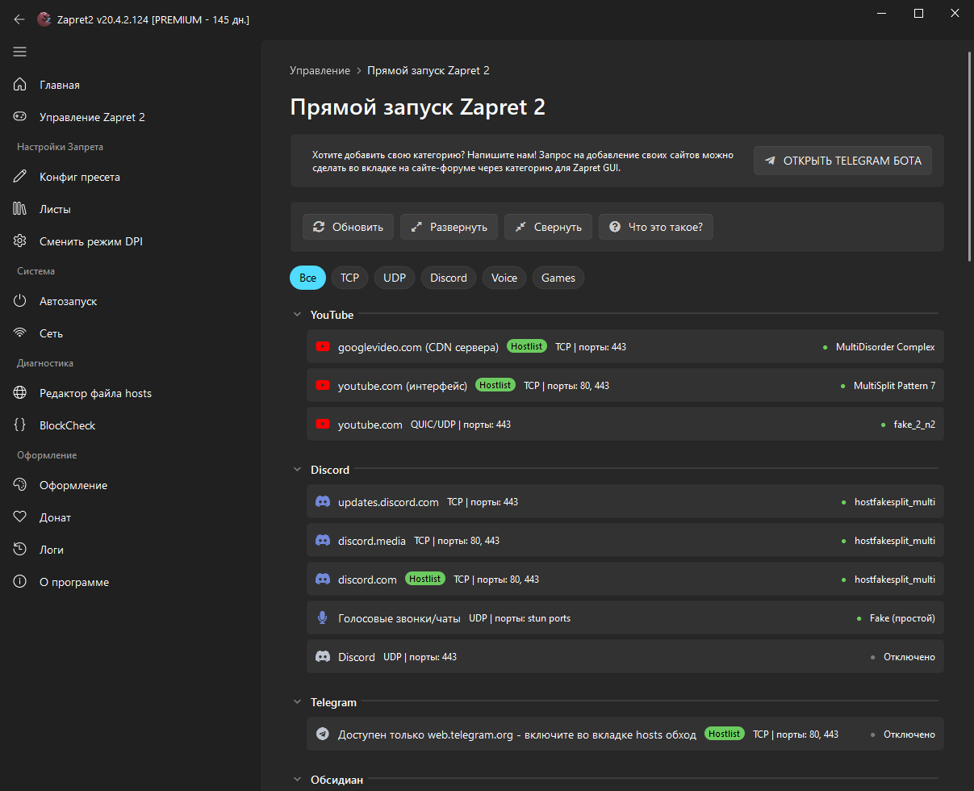Click the Донат heart icon
The height and width of the screenshot is (791, 974).
point(21,517)
